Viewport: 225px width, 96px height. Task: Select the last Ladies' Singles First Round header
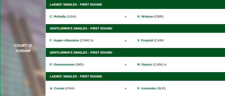coord(135,76)
